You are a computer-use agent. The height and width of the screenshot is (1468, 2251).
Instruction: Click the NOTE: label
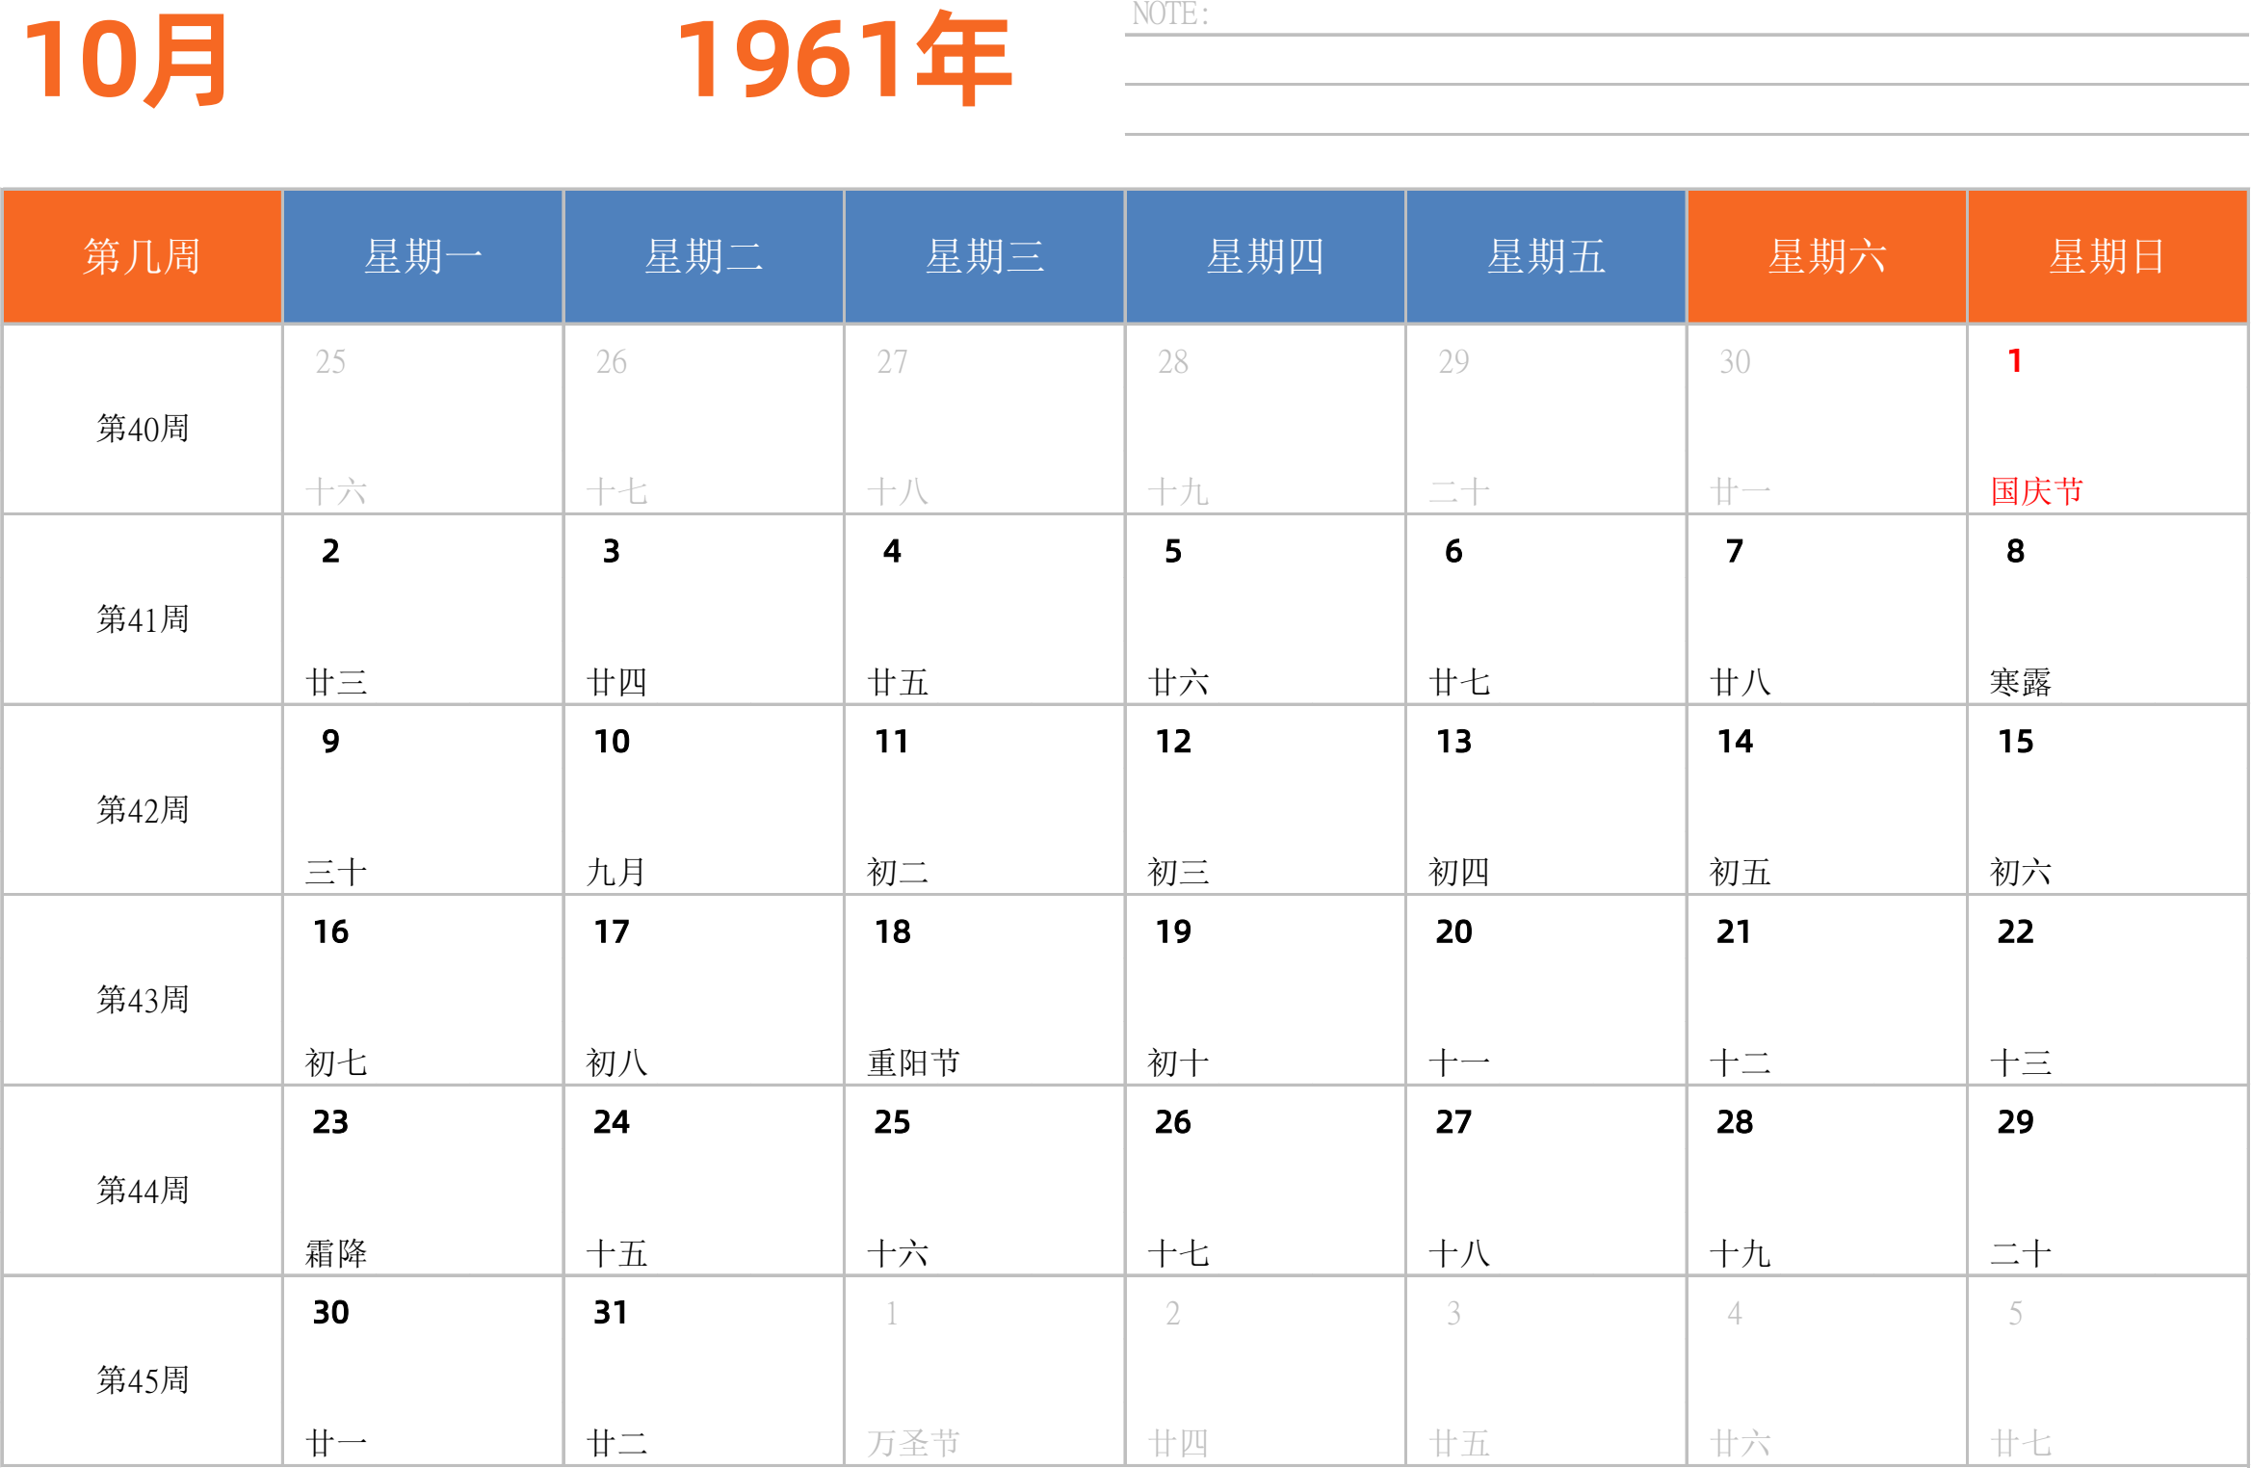click(1170, 13)
